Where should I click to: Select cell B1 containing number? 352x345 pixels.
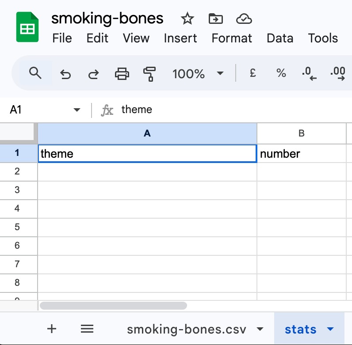click(301, 154)
